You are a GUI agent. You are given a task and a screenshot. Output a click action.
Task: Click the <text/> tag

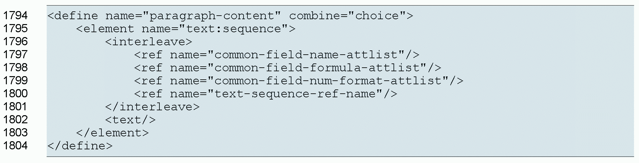click(x=130, y=120)
